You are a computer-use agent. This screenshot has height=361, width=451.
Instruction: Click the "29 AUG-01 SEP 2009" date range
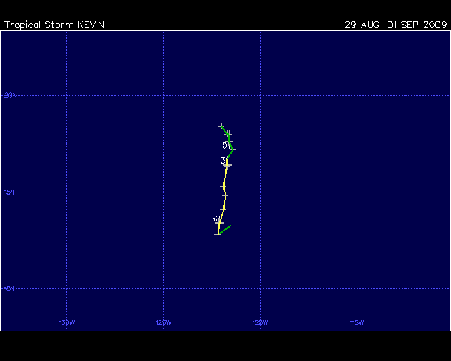(x=395, y=25)
